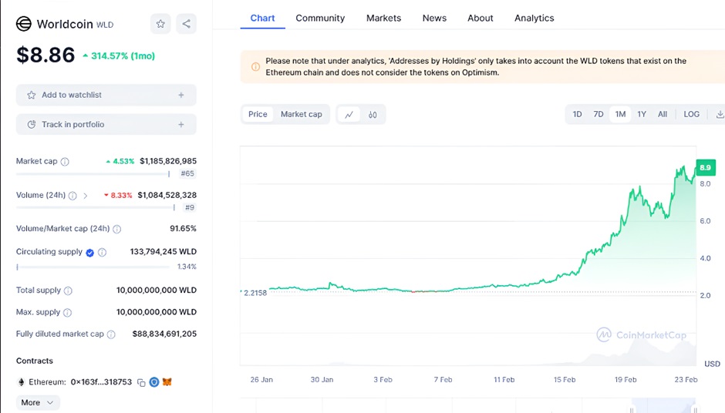Click the info icon beside Market cap
Image resolution: width=725 pixels, height=413 pixels.
coord(65,162)
